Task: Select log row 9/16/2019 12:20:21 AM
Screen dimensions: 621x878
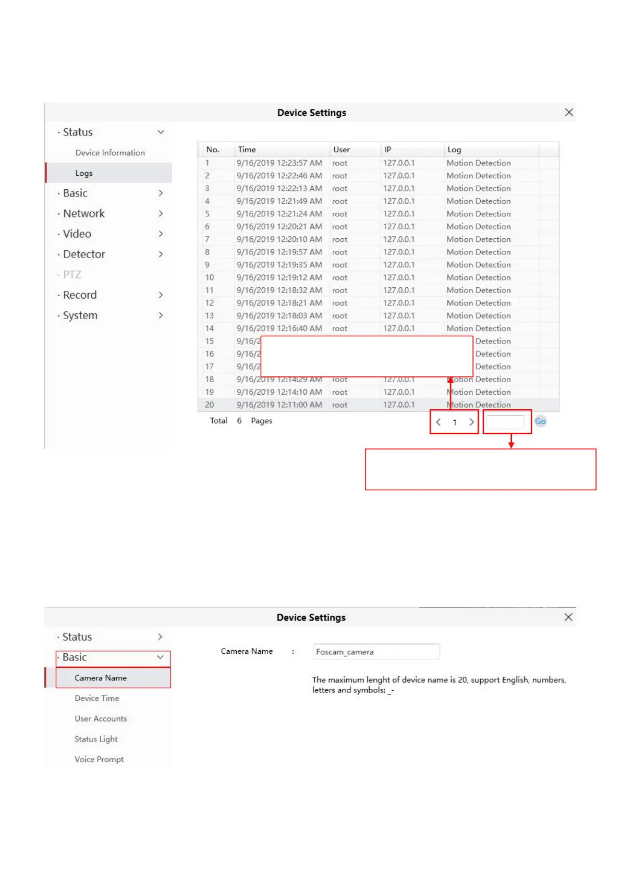Action: pyautogui.click(x=378, y=226)
